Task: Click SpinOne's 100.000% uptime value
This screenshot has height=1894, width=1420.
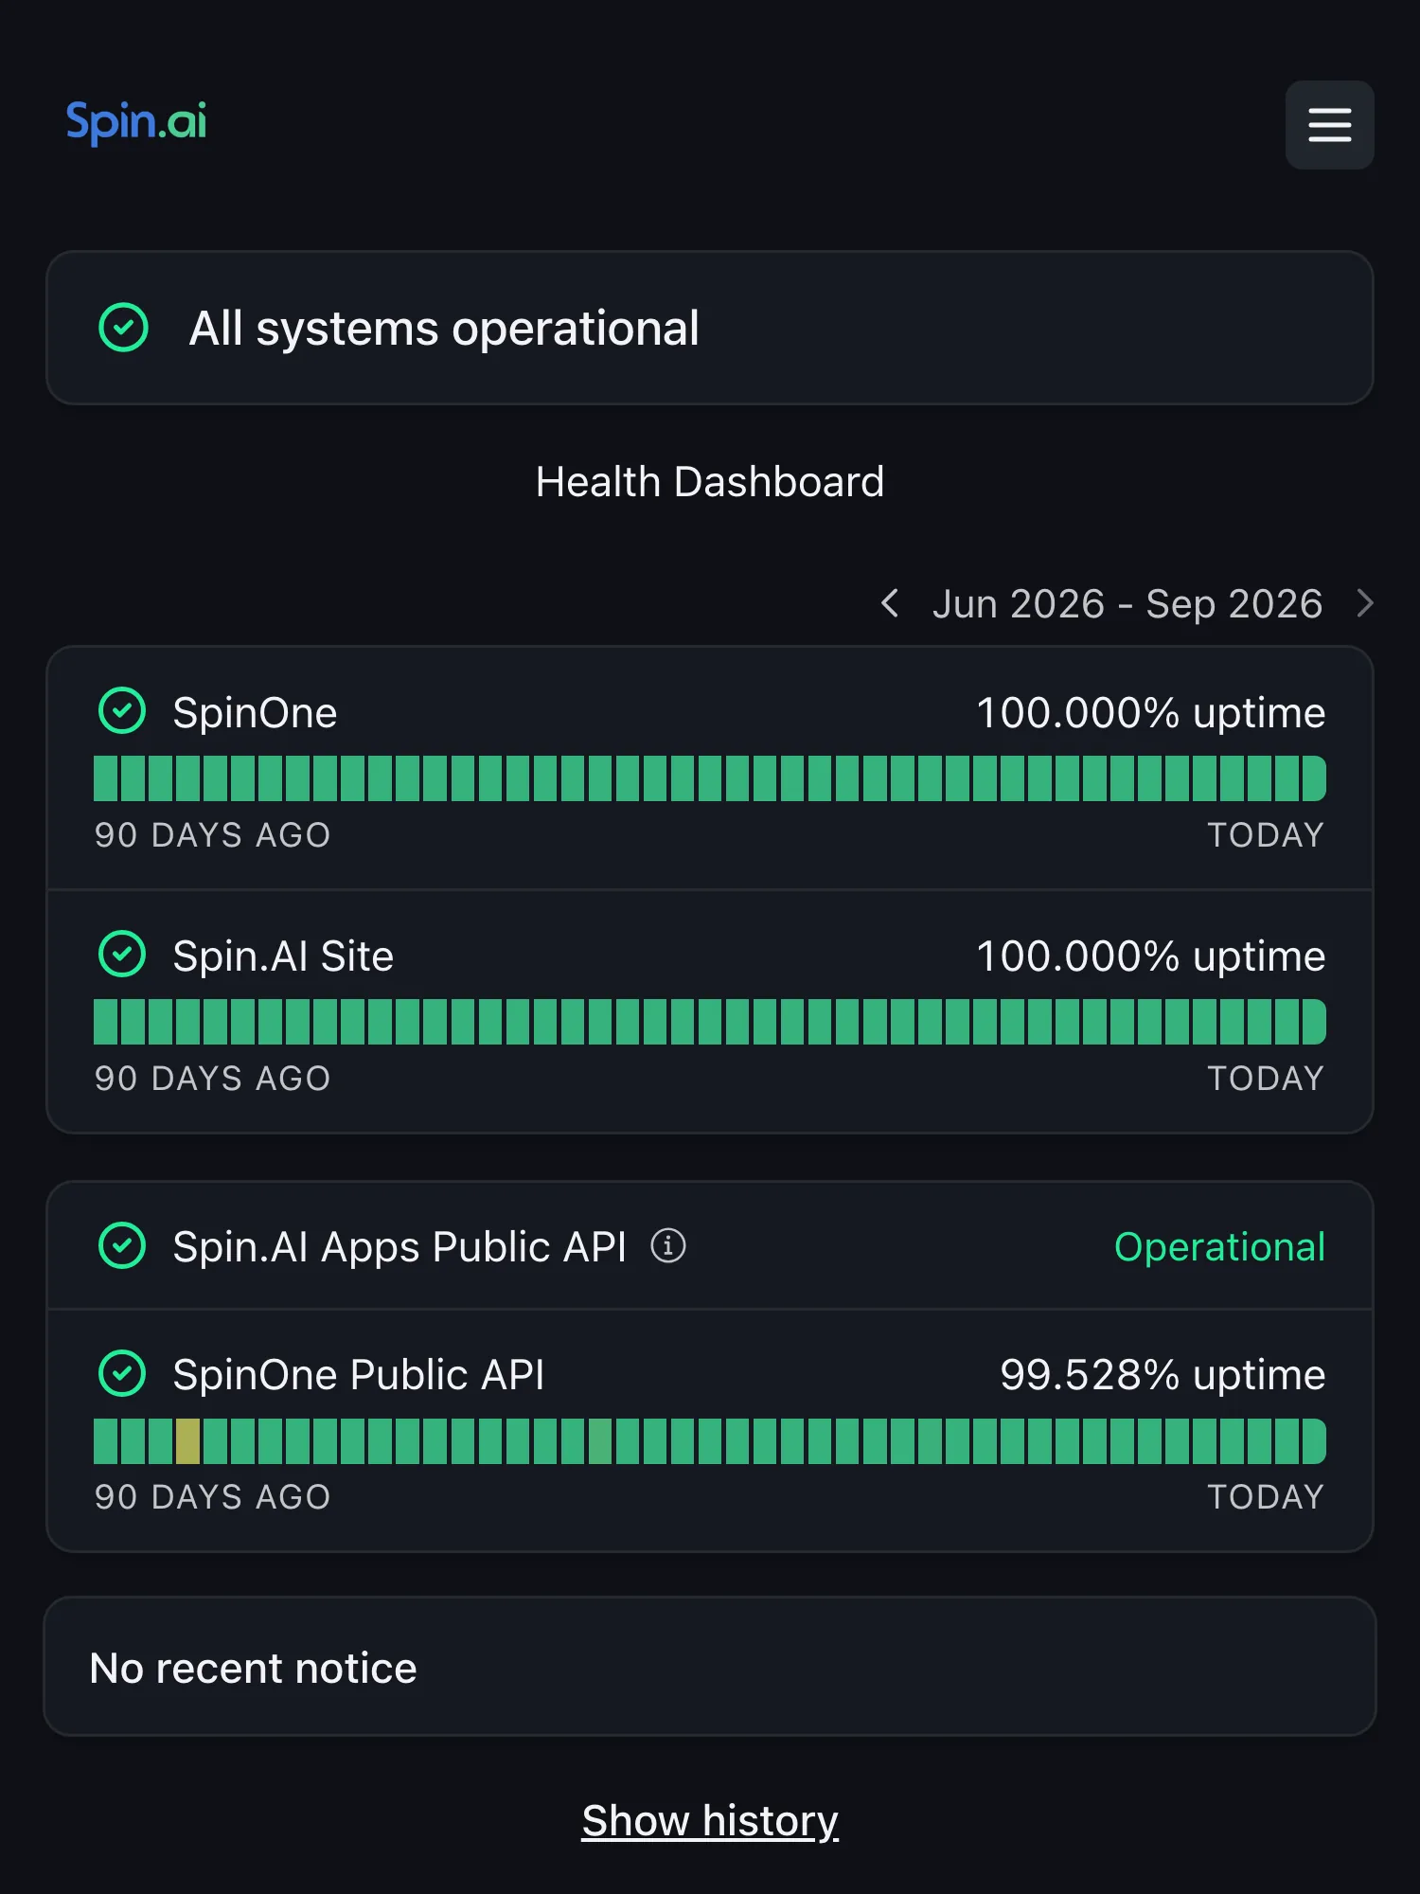Action: click(x=1151, y=713)
